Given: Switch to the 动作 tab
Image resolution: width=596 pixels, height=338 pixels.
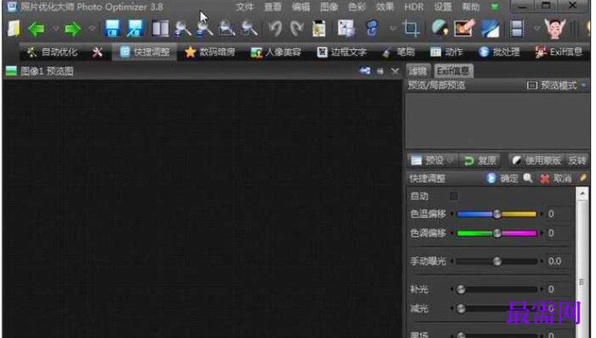Looking at the screenshot, I should tap(446, 52).
